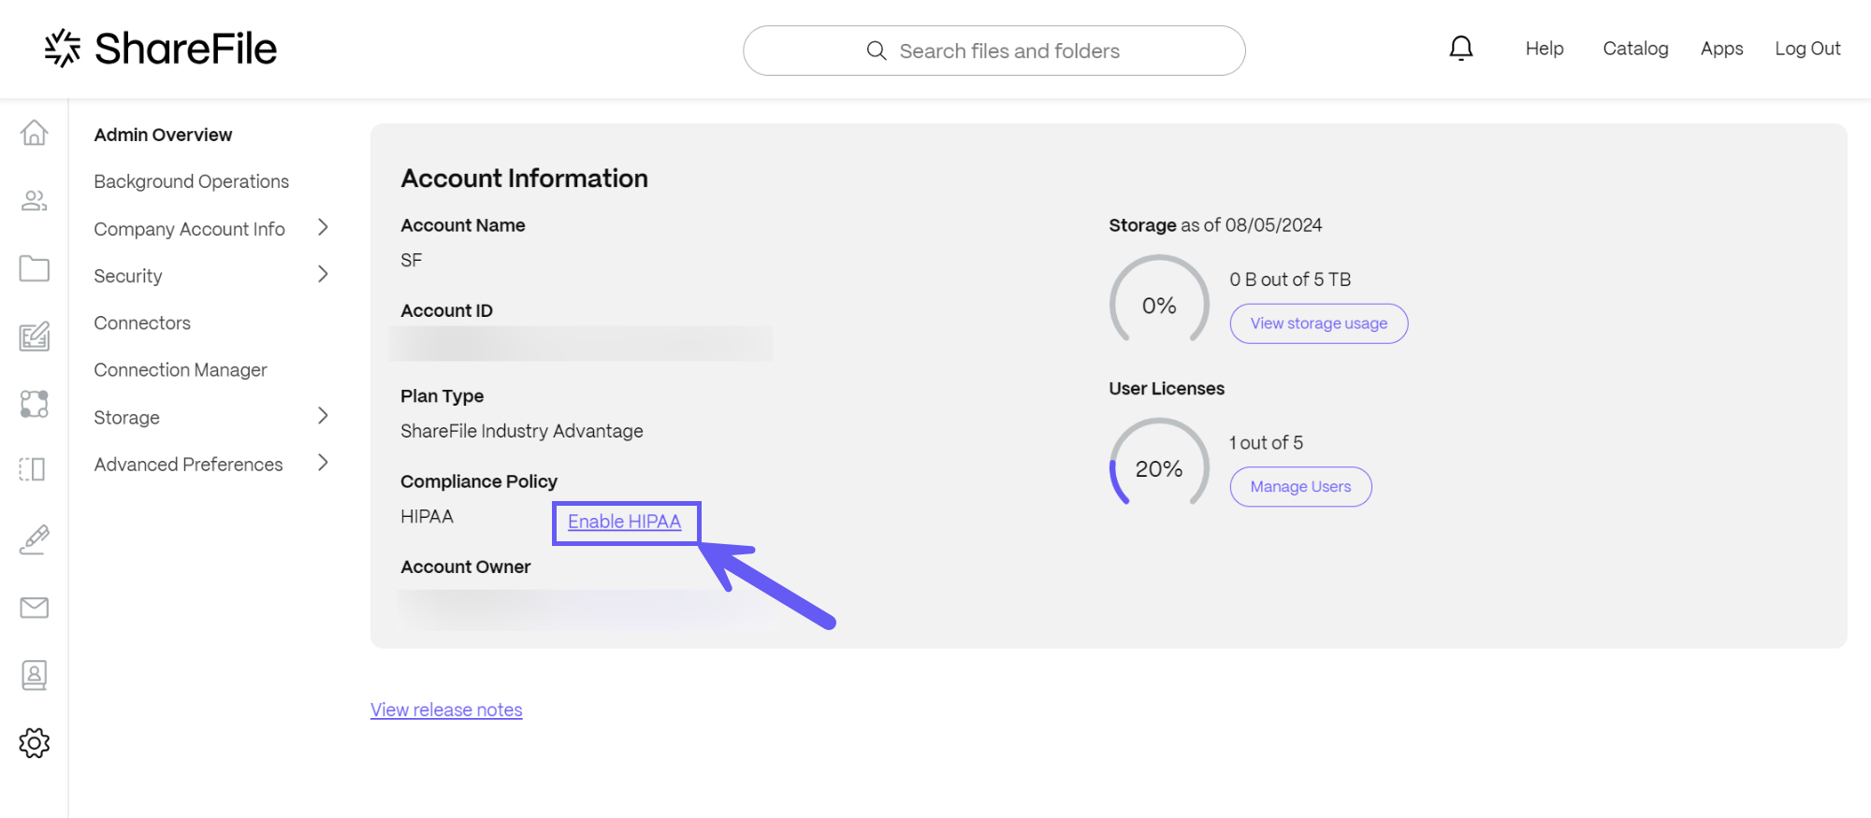Open Apps in the top bar
The image size is (1871, 818).
1721,49
